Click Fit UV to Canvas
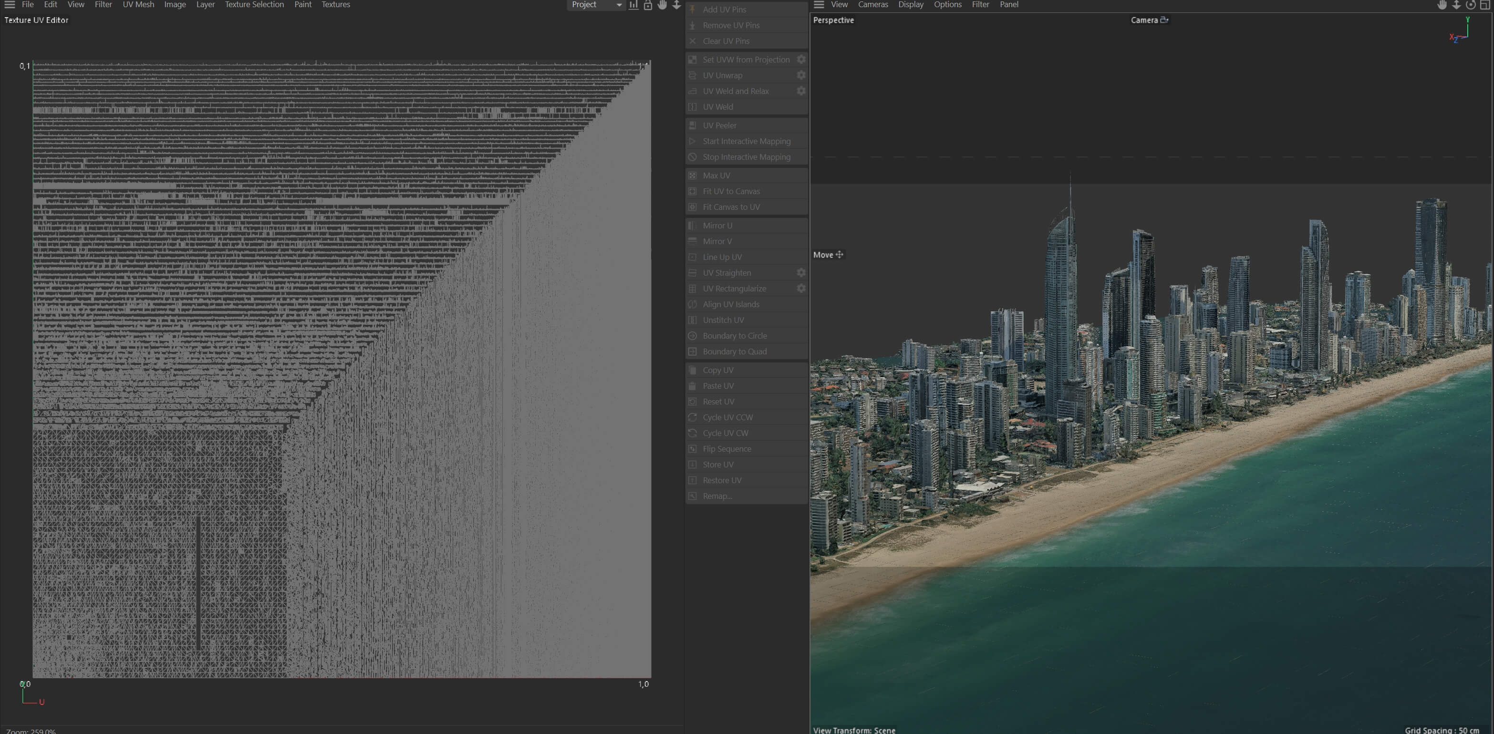Viewport: 1494px width, 734px height. [x=747, y=191]
